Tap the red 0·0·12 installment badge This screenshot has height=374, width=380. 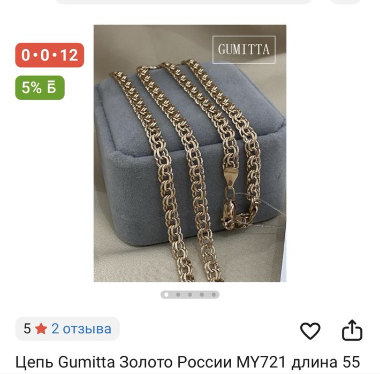click(x=50, y=55)
